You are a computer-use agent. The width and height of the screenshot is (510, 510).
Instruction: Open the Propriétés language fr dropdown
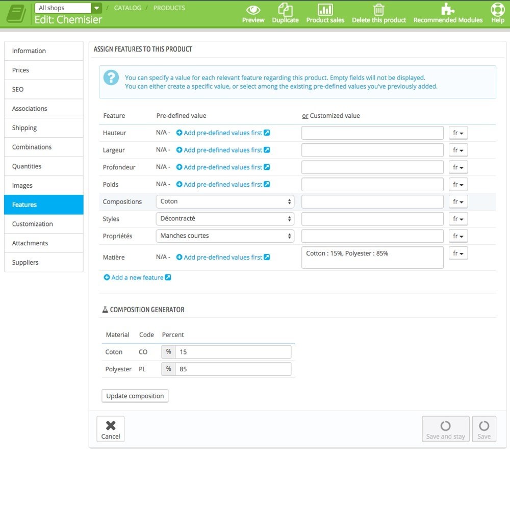point(458,236)
